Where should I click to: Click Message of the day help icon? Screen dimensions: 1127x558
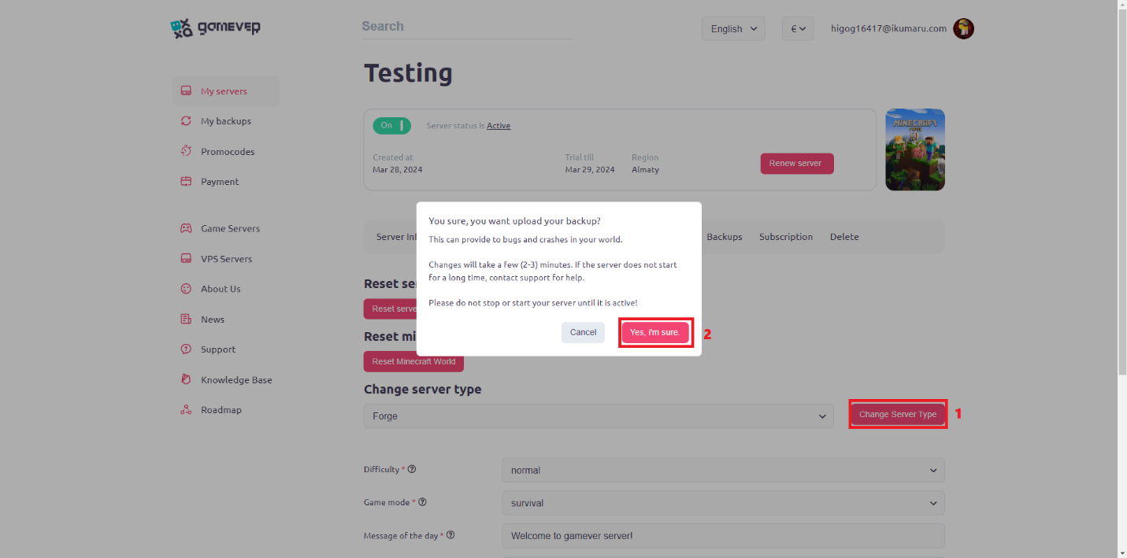(450, 535)
